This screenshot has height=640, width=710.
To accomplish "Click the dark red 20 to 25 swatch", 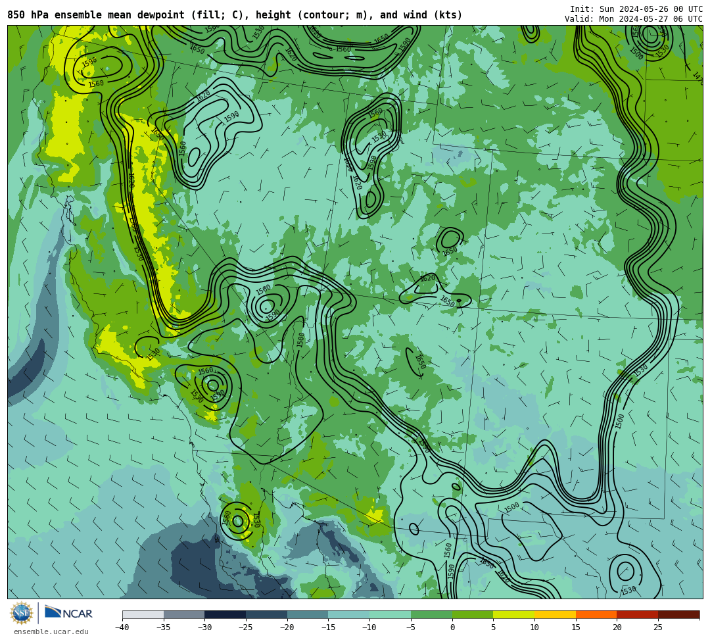I will pos(638,614).
